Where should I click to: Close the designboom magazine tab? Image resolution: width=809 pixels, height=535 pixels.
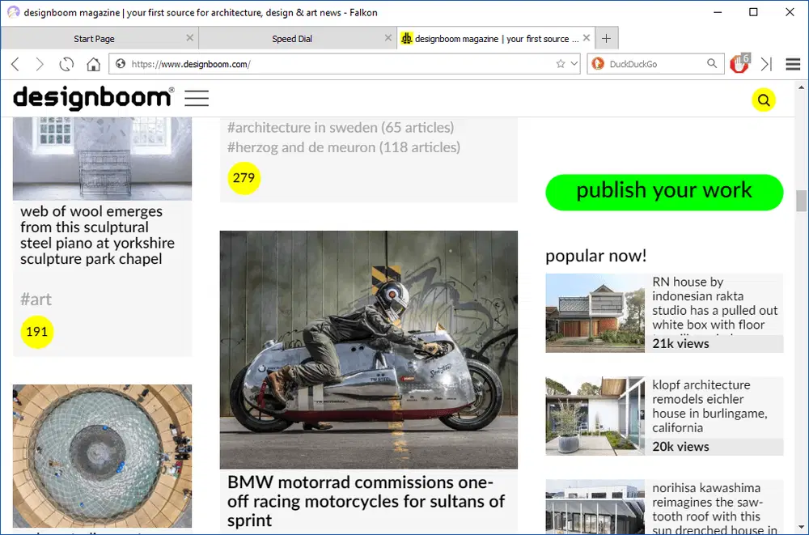(586, 38)
